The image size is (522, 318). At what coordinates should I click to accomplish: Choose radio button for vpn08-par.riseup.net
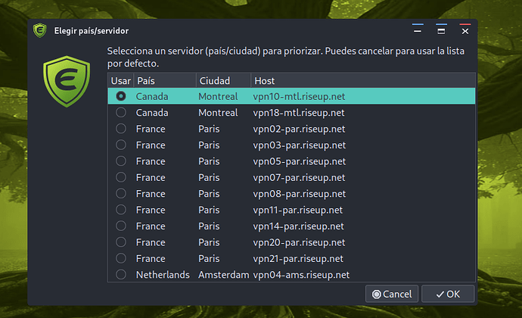[x=121, y=193]
